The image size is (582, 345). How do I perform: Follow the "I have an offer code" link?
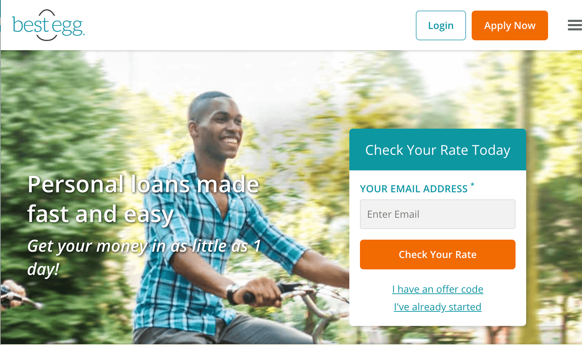(437, 289)
